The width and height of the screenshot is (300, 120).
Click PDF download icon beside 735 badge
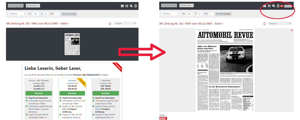[278, 6]
